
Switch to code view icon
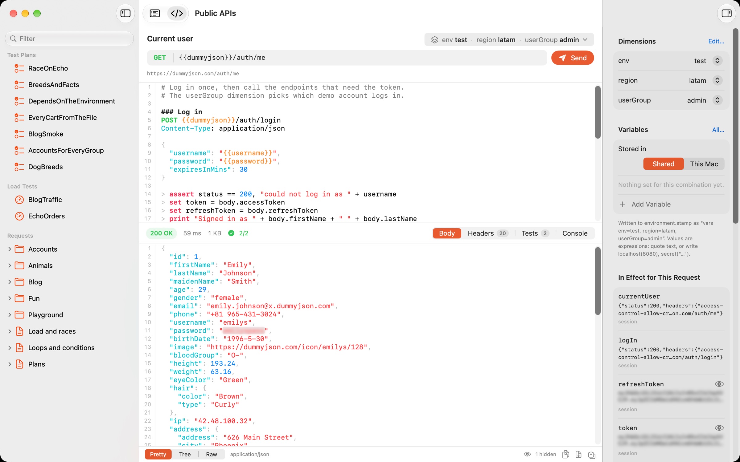(x=177, y=13)
